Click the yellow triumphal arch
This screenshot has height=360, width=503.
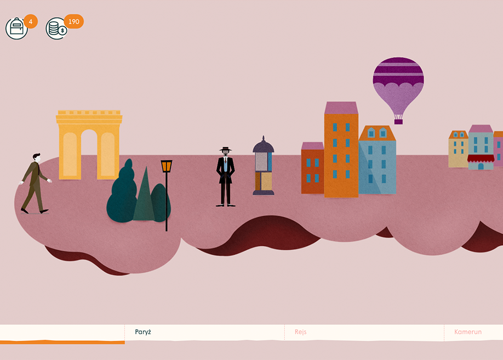point(89,144)
